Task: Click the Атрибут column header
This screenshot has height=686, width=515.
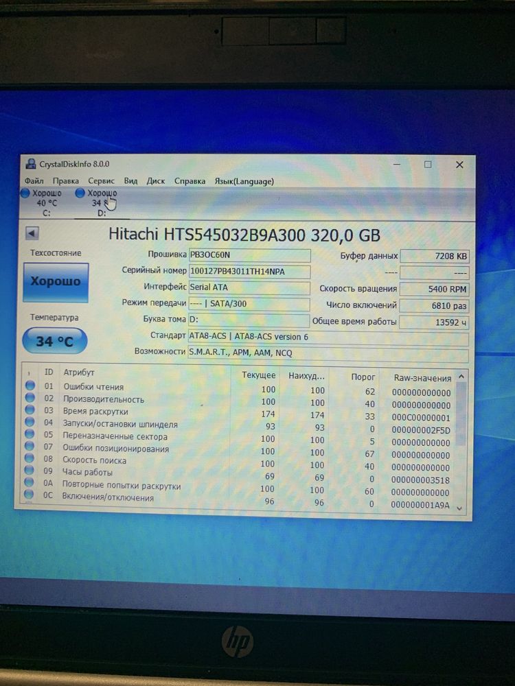Action: point(79,372)
